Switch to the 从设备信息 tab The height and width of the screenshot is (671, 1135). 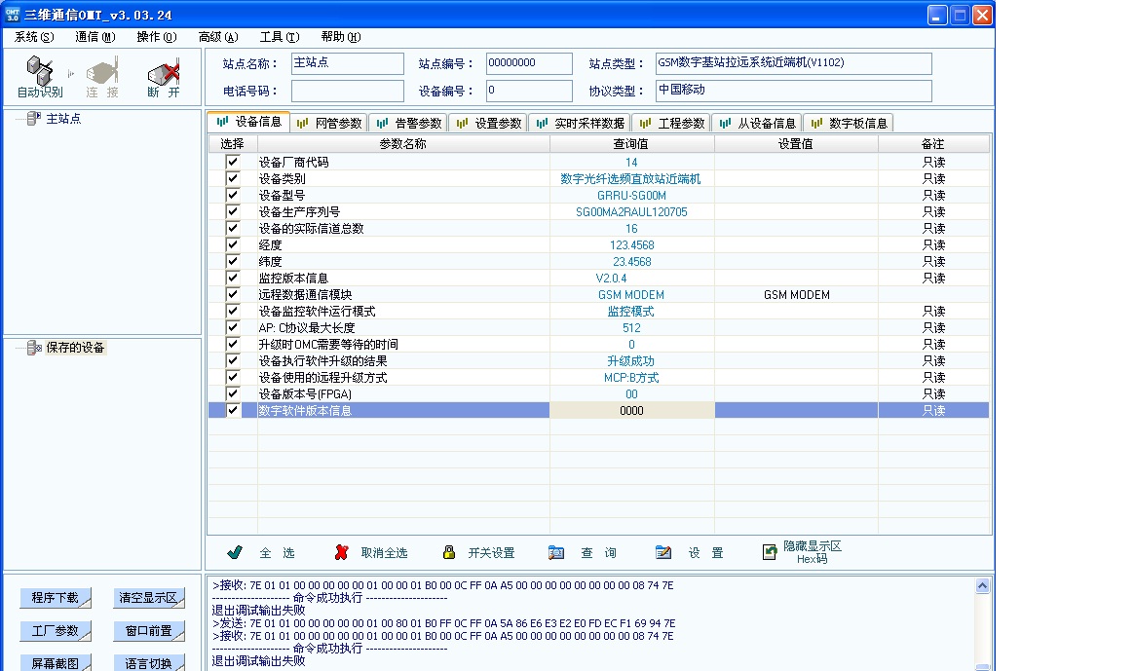pos(757,123)
